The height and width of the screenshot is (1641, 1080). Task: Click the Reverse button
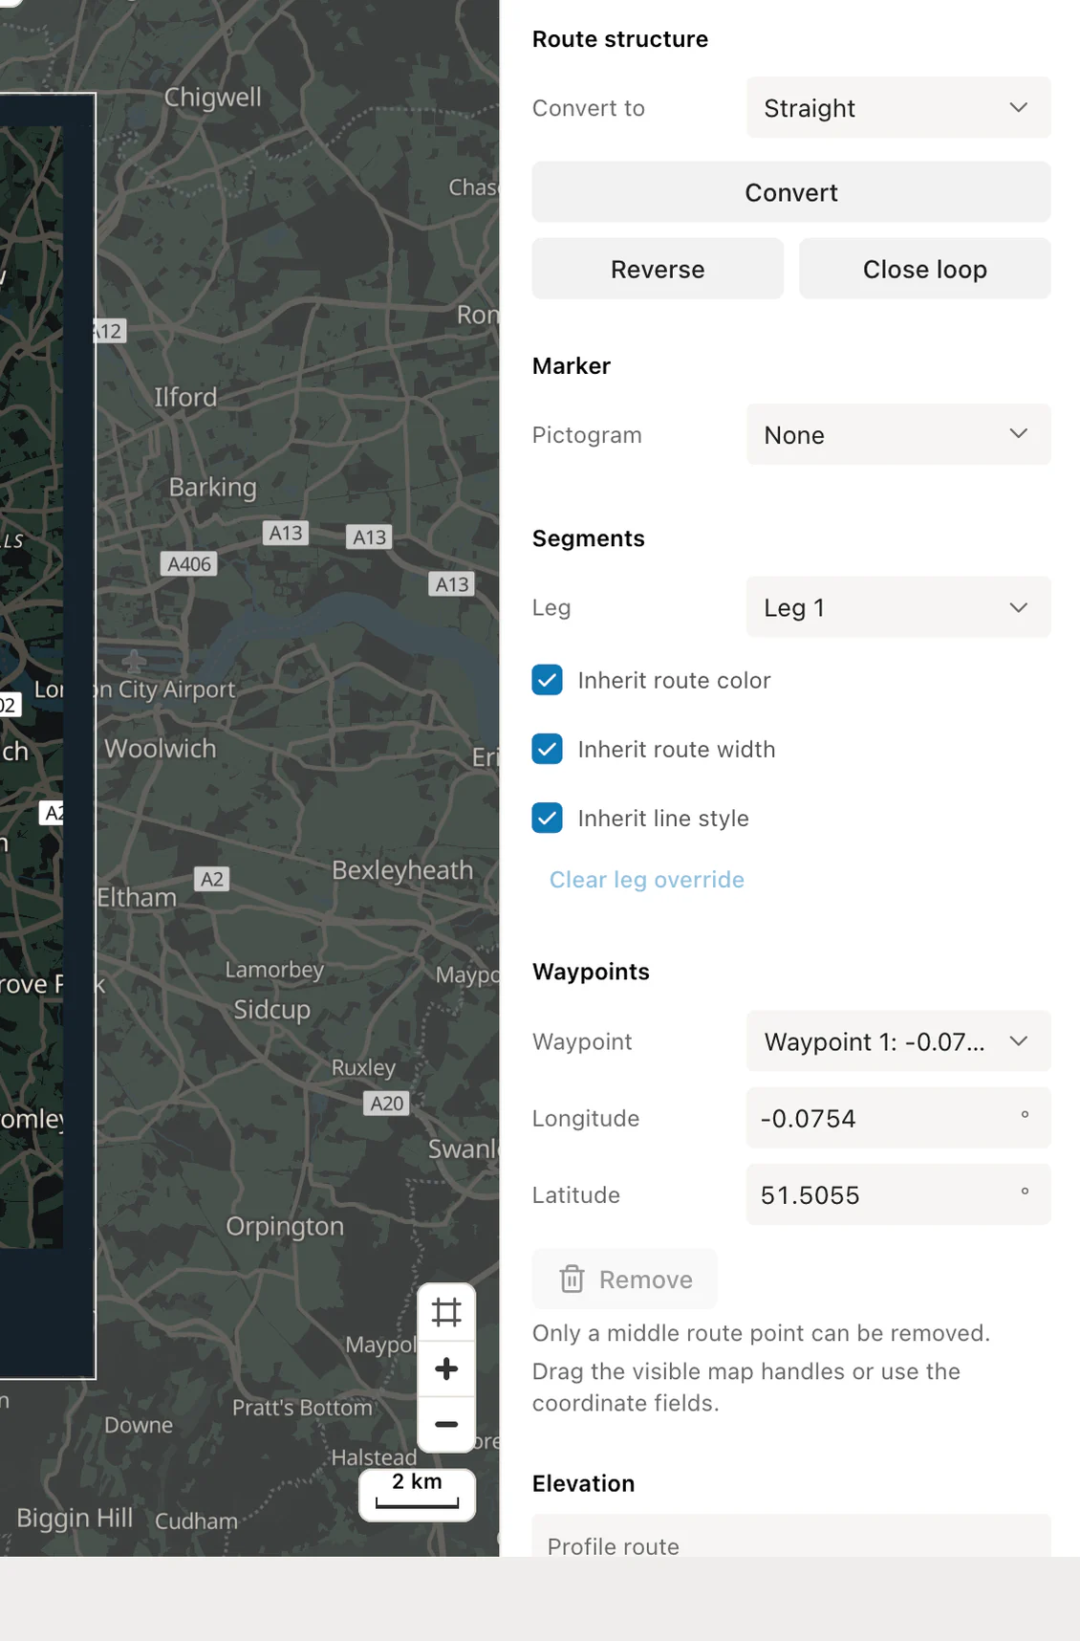click(x=658, y=269)
